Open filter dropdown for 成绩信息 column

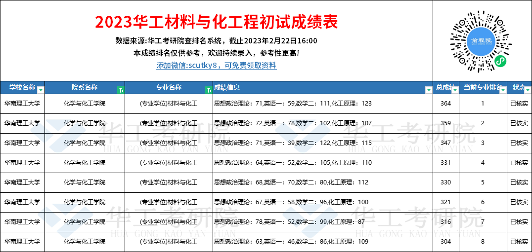(429, 90)
